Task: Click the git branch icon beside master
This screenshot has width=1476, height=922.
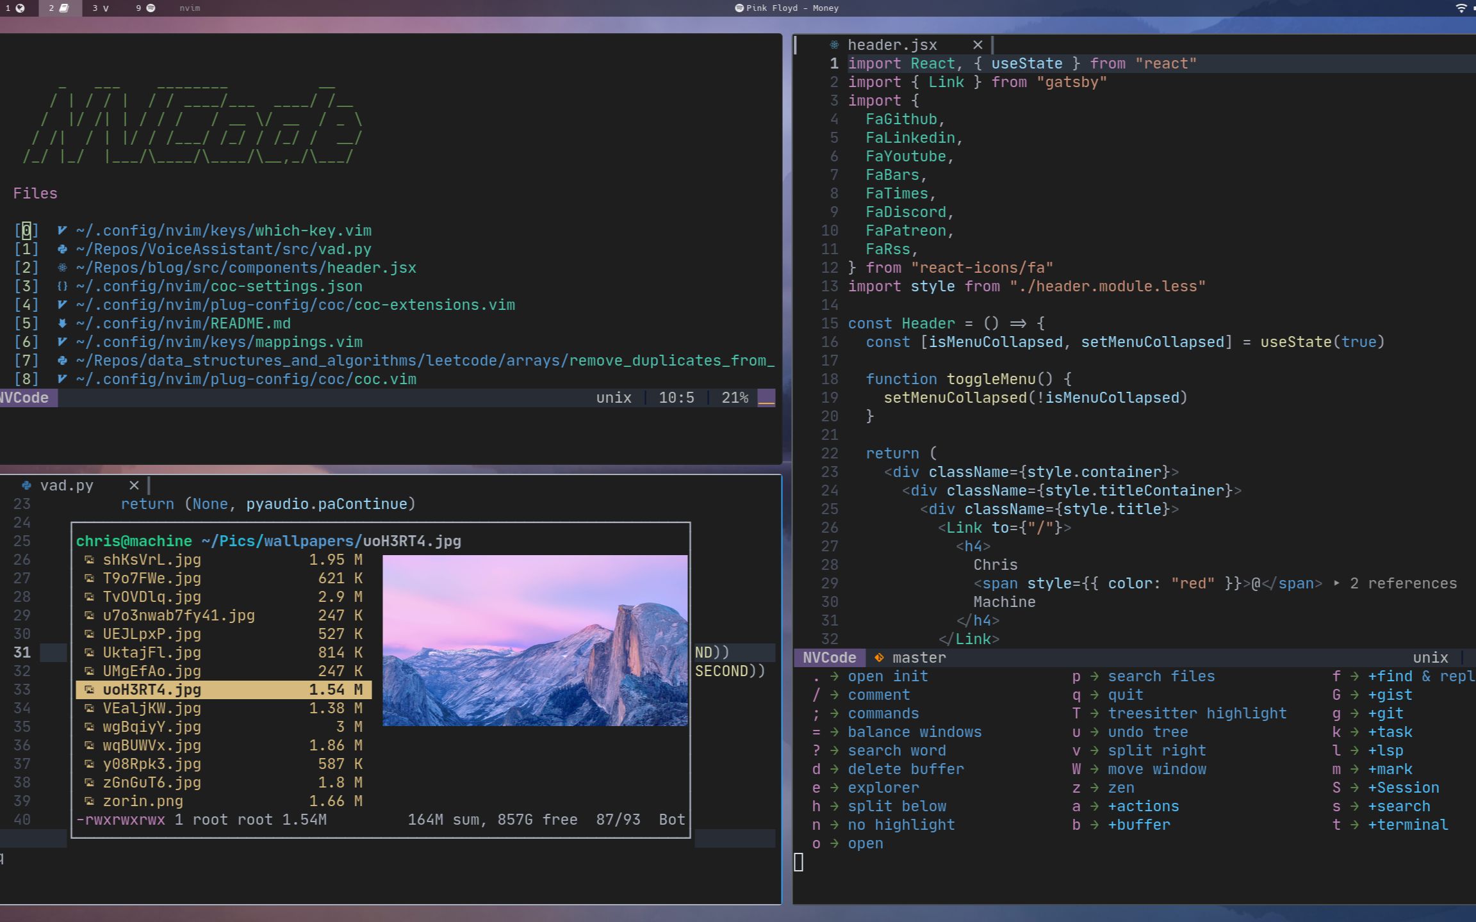Action: pos(878,658)
